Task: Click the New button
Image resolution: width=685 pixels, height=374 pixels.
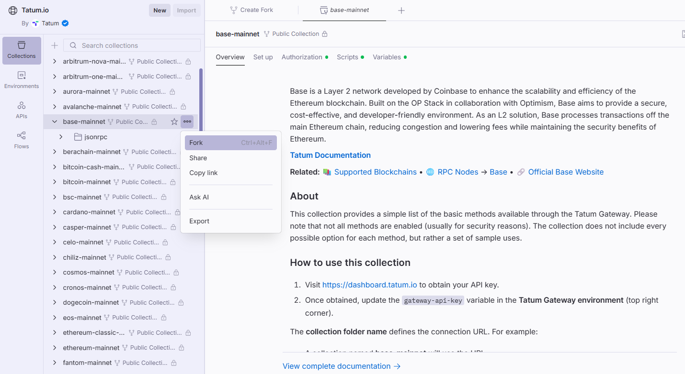Action: click(160, 11)
